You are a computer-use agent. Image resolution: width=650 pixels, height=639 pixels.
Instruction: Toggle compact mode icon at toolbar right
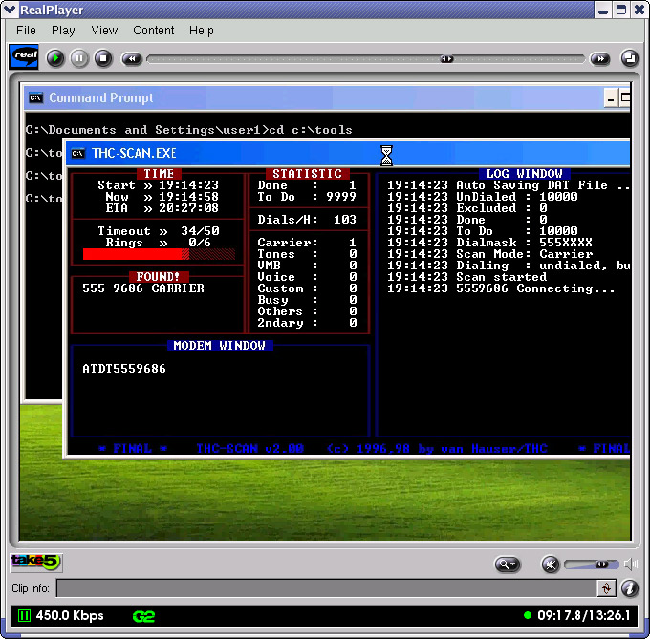coord(630,58)
